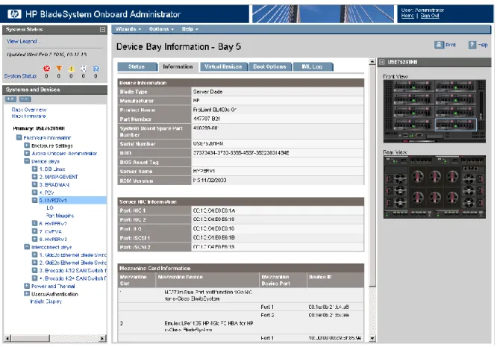Collapse all tree nodes button
This screenshot has width=497, height=347.
click(25, 99)
